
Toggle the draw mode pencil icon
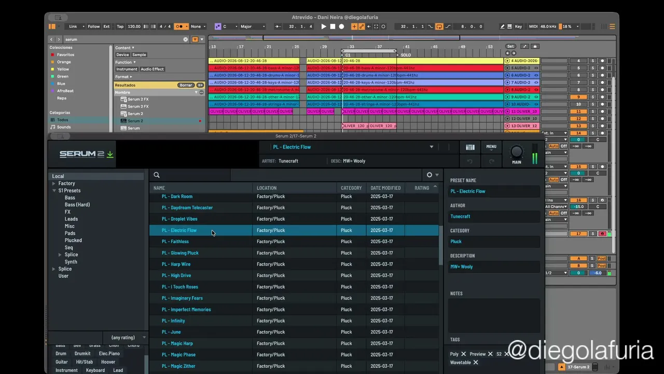[502, 26]
